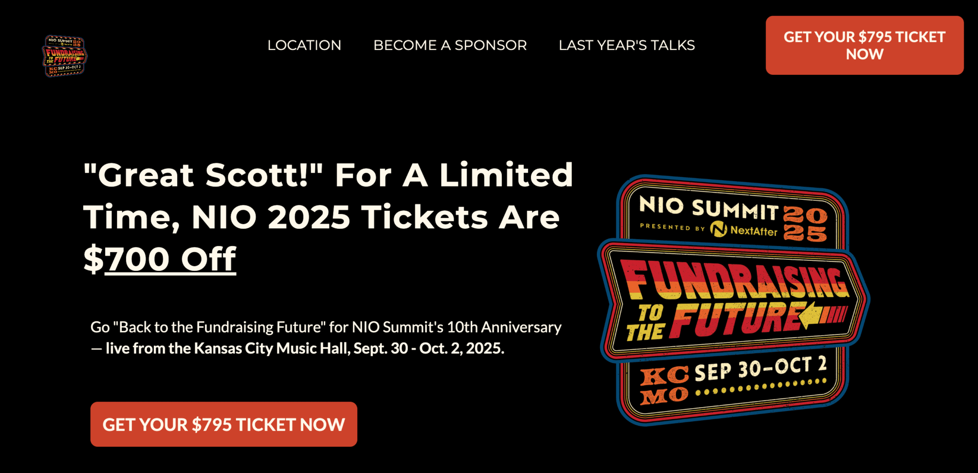Click the bottom GET YOUR $795 TICKET NOW button
Viewport: 978px width, 473px height.
(223, 424)
